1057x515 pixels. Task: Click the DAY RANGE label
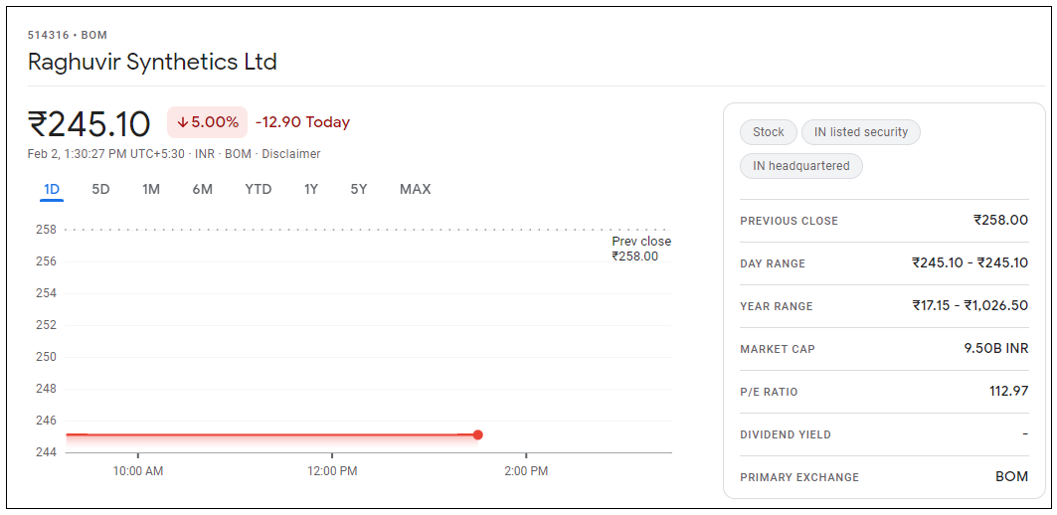point(773,263)
